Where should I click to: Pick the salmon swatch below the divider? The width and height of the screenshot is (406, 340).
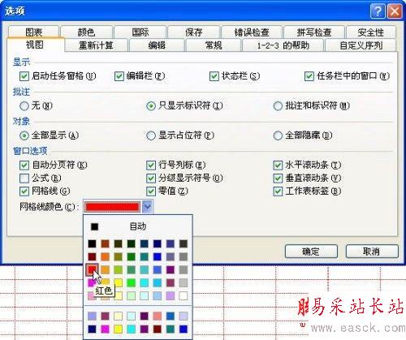[x=158, y=316]
